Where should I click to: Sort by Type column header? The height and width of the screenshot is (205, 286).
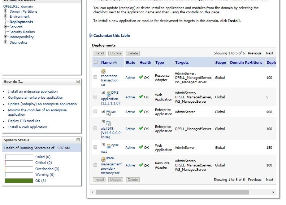160,62
